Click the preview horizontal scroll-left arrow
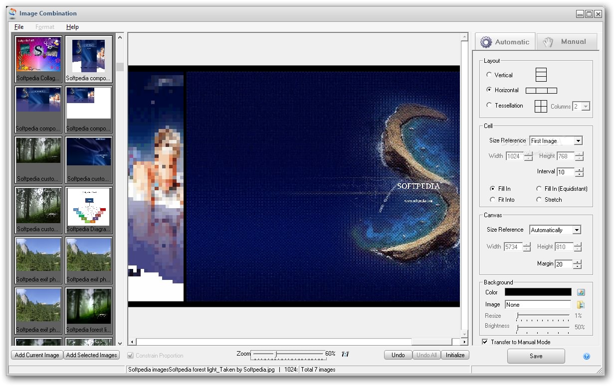Viewport: 615px width, 386px height. tap(132, 342)
